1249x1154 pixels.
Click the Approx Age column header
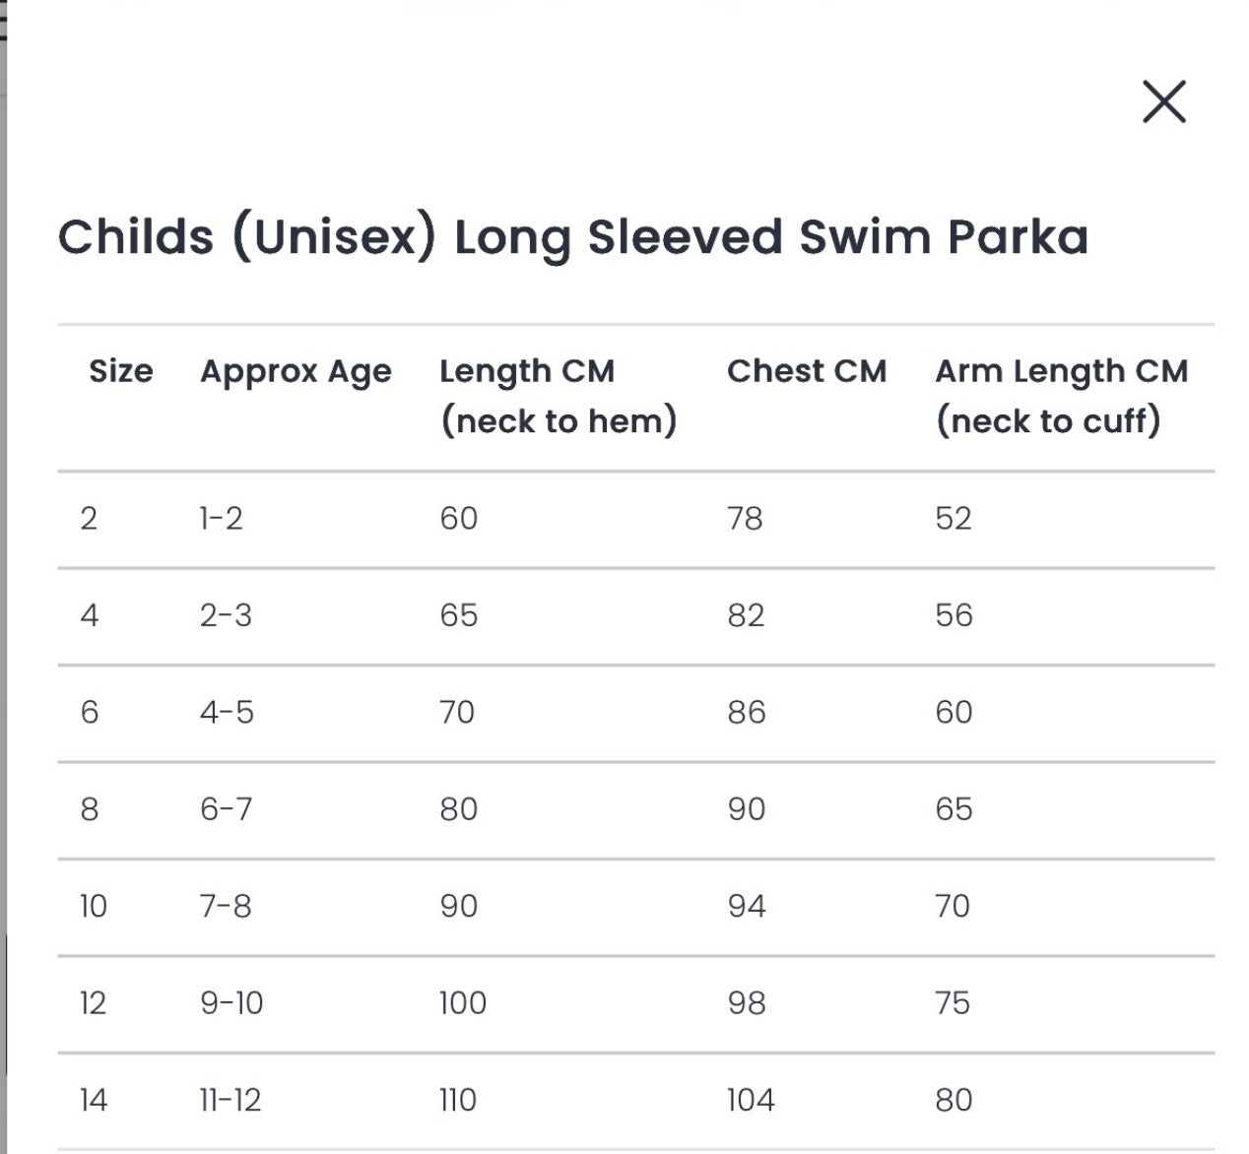point(296,372)
